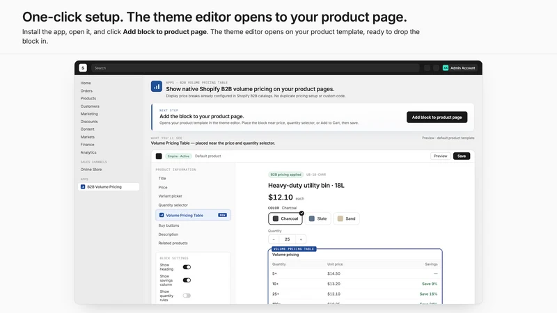Open Products in the sidebar
The width and height of the screenshot is (557, 313).
click(x=88, y=98)
